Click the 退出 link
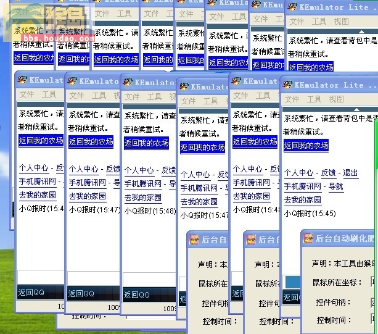The width and height of the screenshot is (378, 334). [350, 172]
